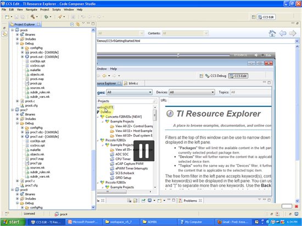Click the Project Explorer scroll up arrow
This screenshot has width=302, height=226.
[x=93, y=30]
